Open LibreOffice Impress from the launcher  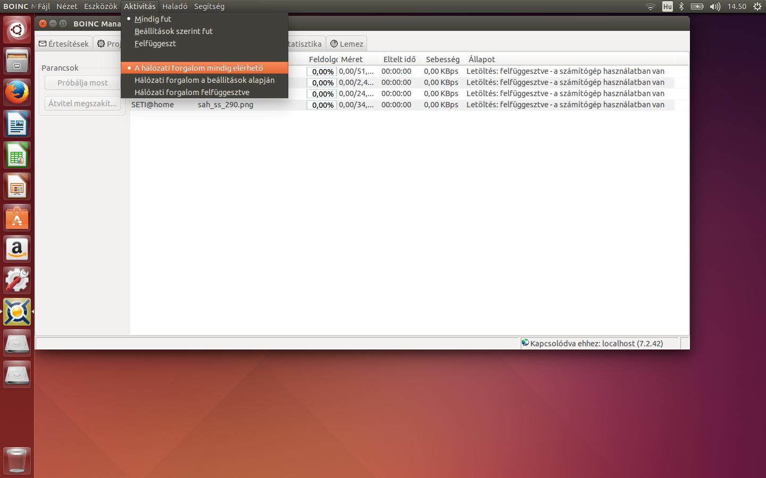tap(17, 186)
